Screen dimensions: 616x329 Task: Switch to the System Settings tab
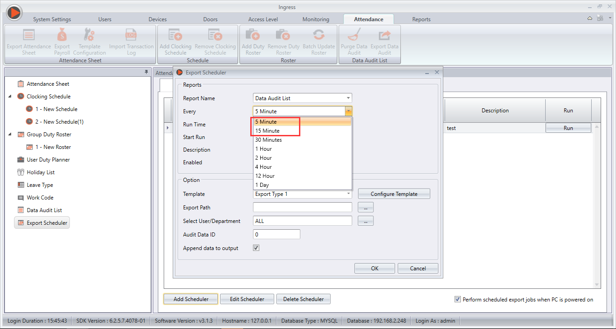click(x=52, y=19)
